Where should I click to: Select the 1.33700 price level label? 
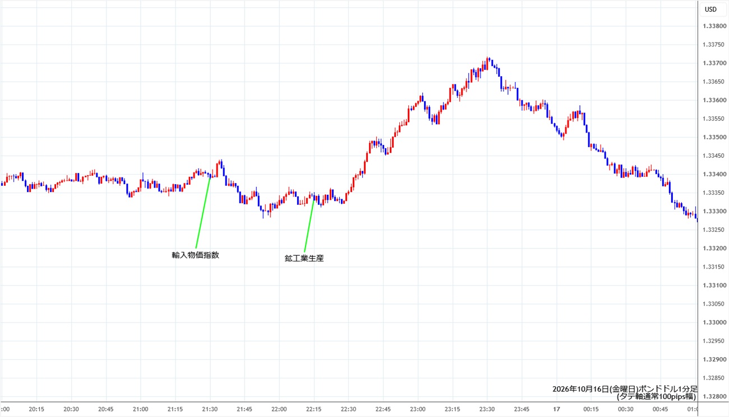coord(713,63)
